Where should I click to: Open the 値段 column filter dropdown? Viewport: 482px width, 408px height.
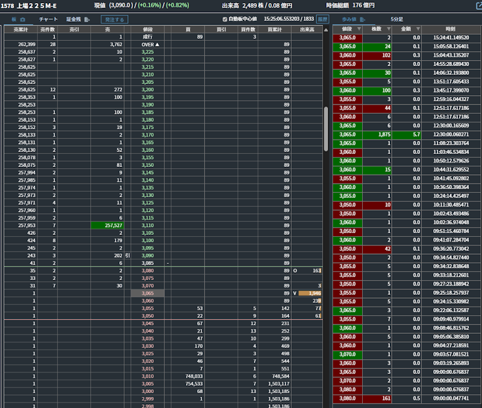tap(359, 29)
